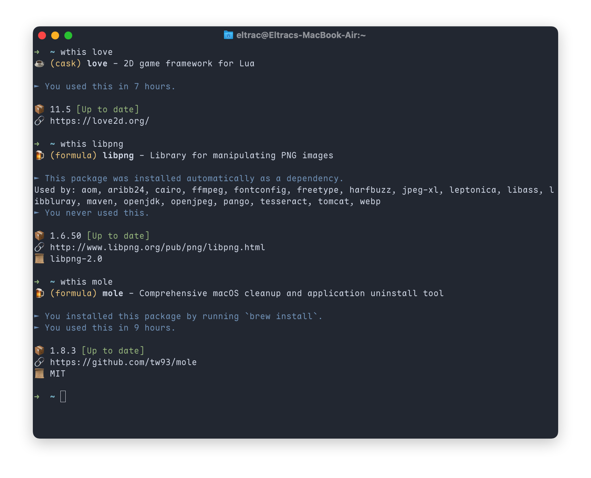The height and width of the screenshot is (478, 591).
Task: Click the scroll license icon beside MIT
Action: pyautogui.click(x=39, y=374)
